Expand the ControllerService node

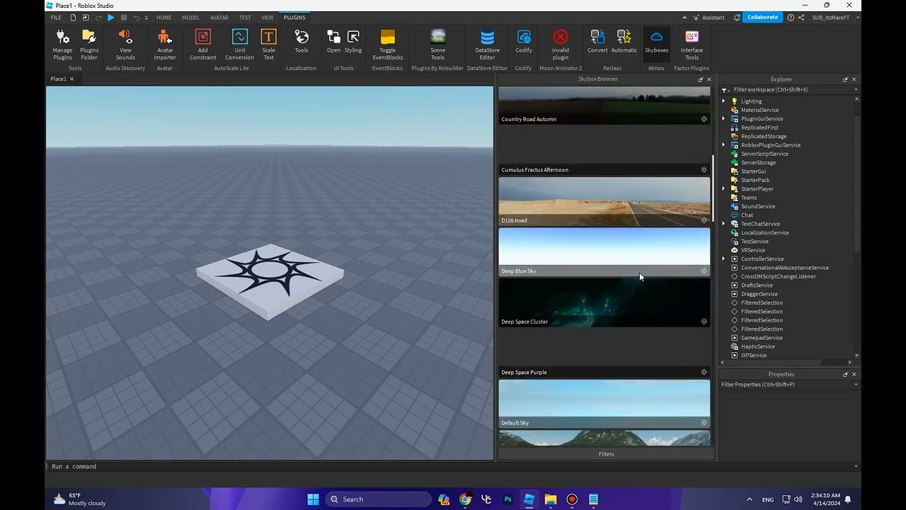pyautogui.click(x=724, y=259)
